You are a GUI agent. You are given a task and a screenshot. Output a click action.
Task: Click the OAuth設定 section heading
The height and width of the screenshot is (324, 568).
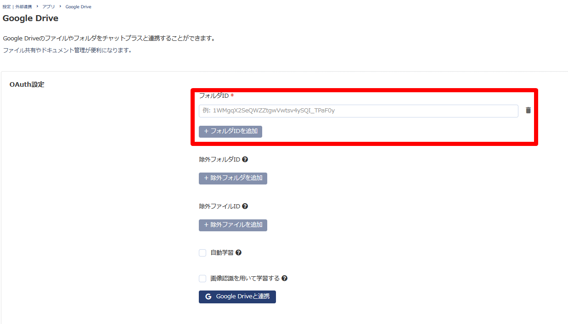pos(27,84)
